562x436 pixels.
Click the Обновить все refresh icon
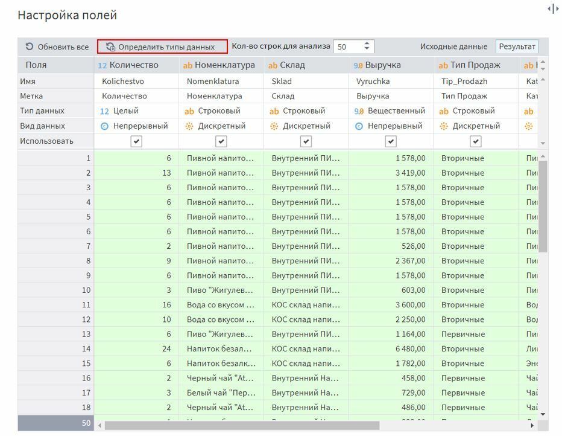coord(30,46)
